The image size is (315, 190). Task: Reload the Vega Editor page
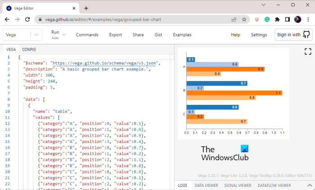tap(27, 20)
